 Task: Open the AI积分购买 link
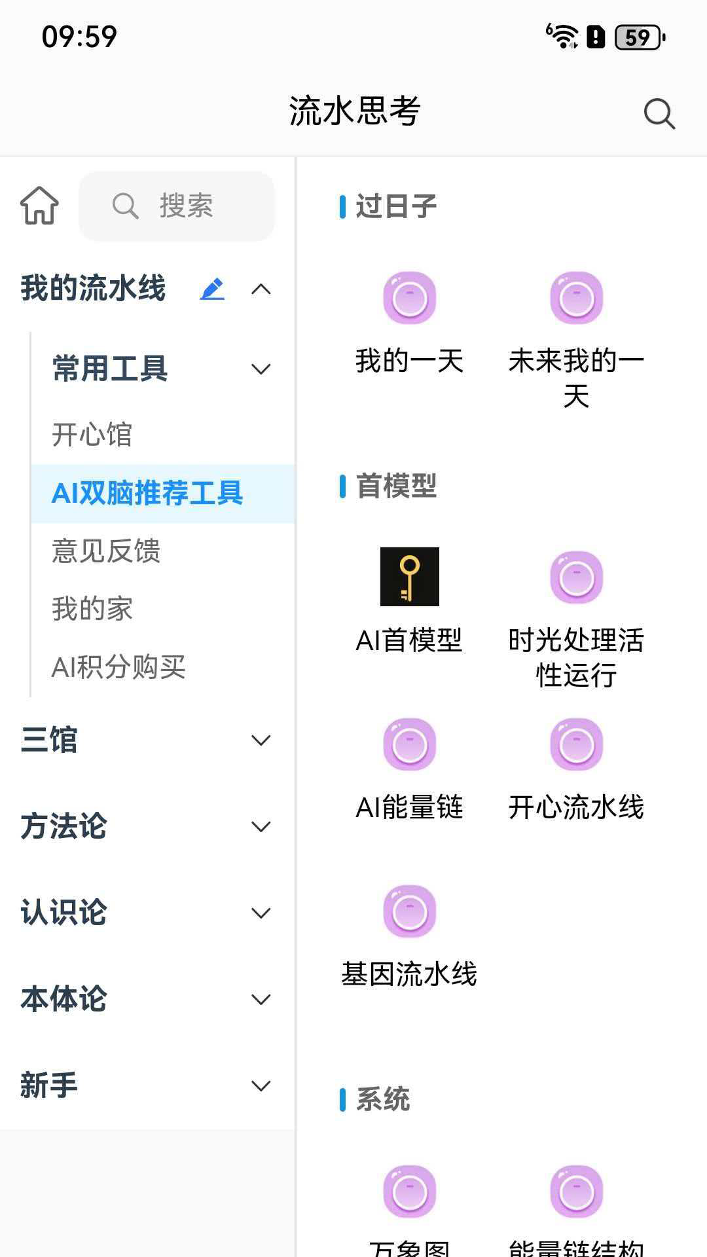[118, 667]
